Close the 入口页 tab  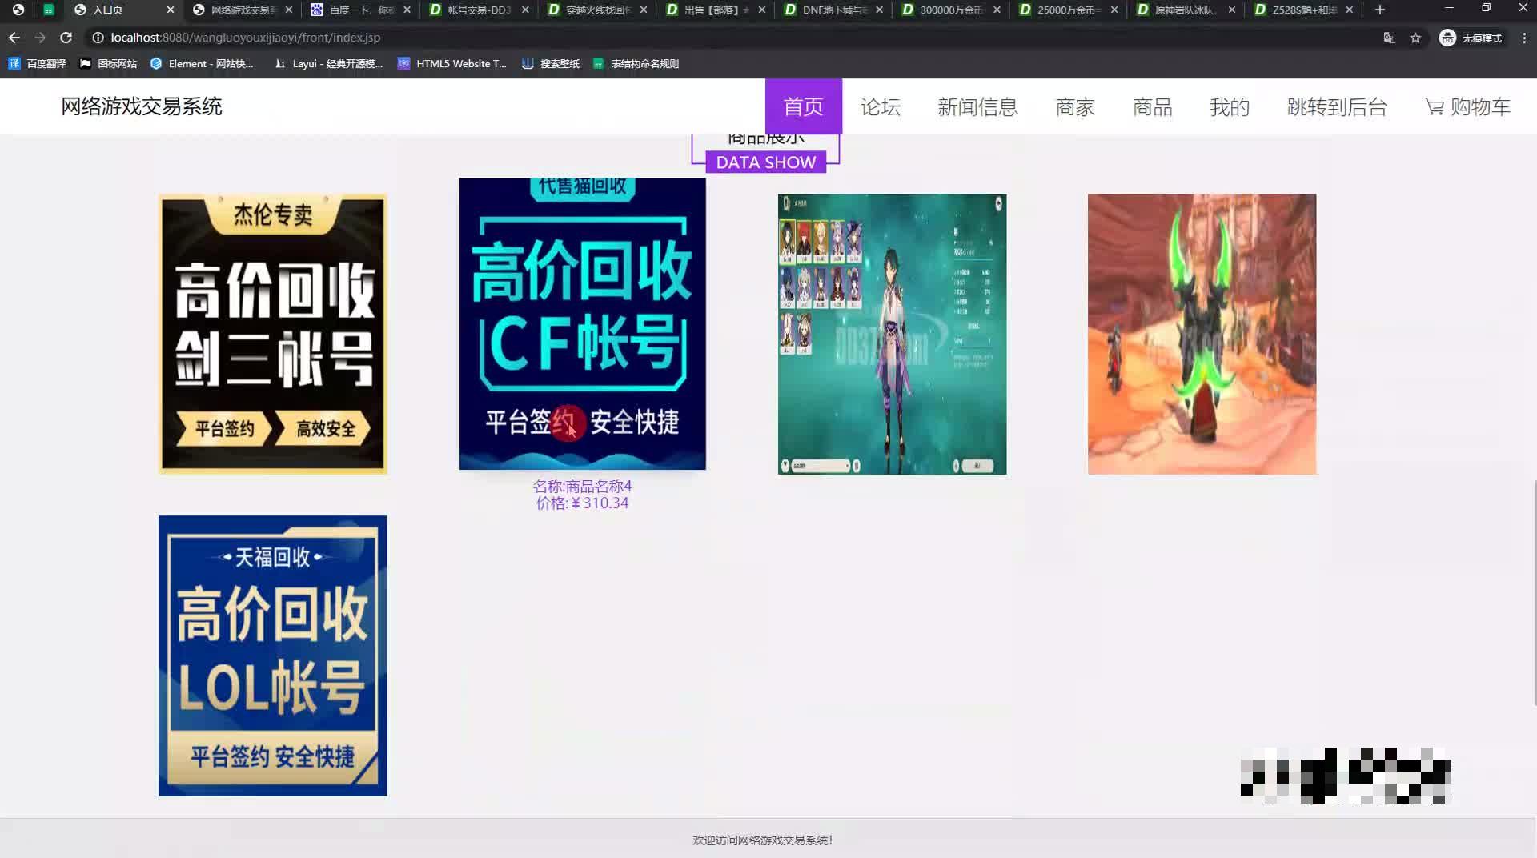point(171,10)
